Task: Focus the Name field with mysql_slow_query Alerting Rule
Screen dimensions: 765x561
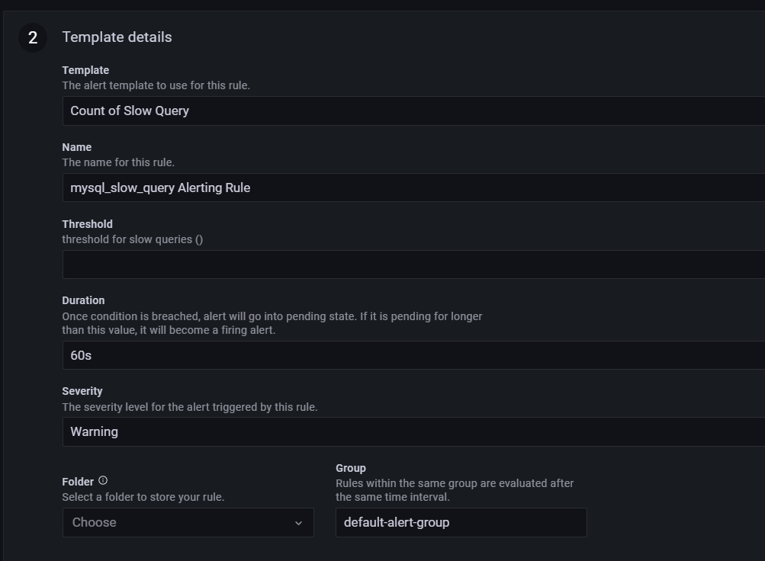Action: (413, 188)
